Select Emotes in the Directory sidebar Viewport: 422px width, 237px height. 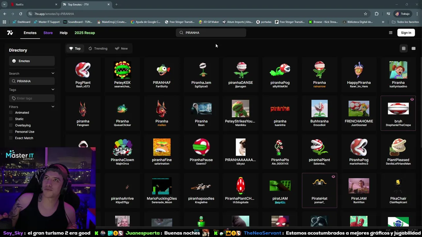(32, 61)
